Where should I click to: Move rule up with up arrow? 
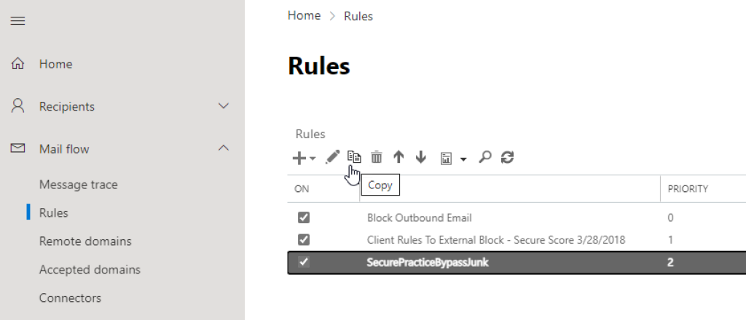(398, 157)
